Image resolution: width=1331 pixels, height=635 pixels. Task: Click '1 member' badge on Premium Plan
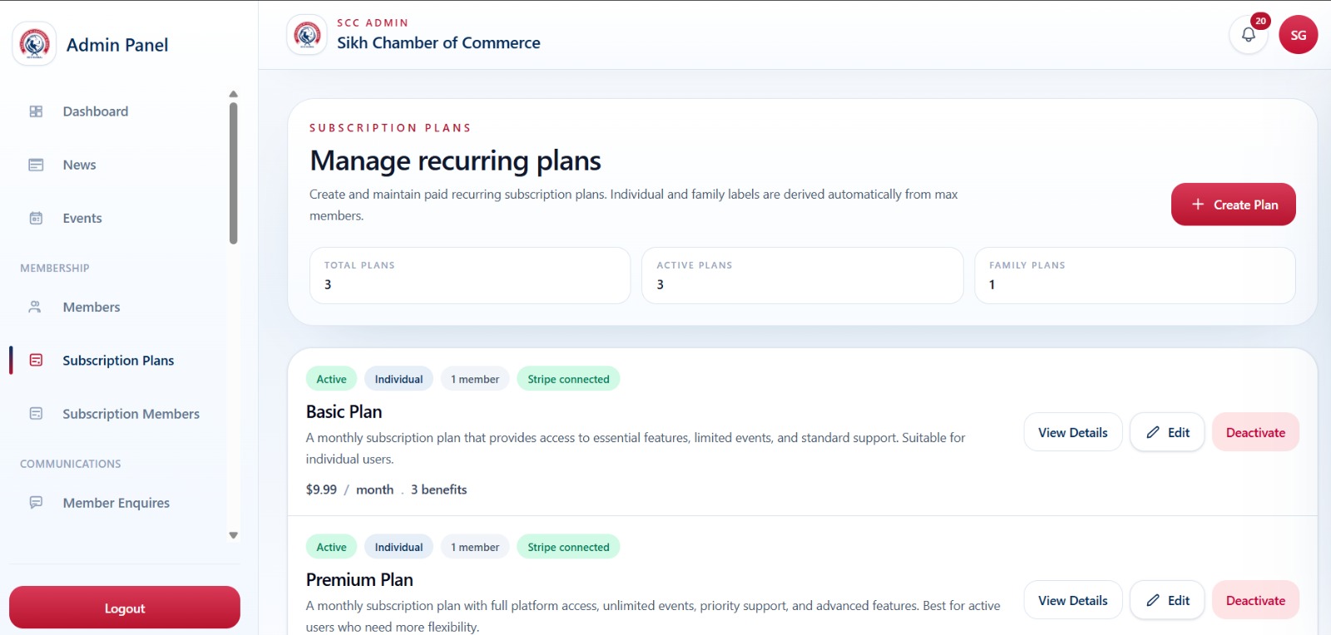tap(475, 547)
